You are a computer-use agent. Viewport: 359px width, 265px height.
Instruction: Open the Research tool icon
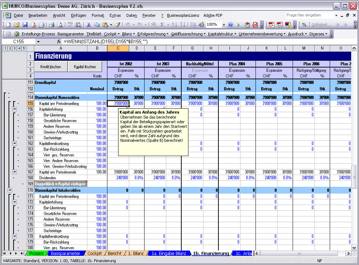coord(78,25)
